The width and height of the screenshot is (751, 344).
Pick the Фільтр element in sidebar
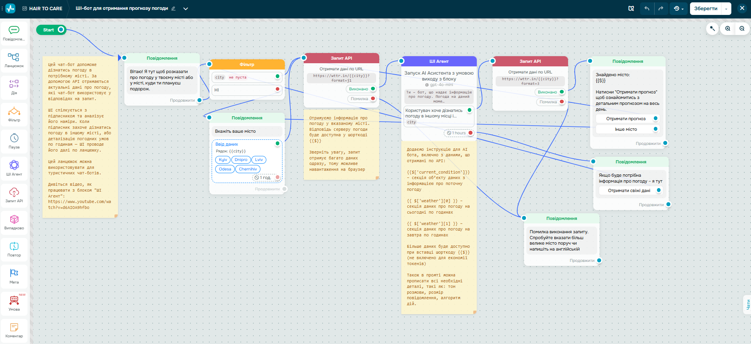tap(14, 114)
